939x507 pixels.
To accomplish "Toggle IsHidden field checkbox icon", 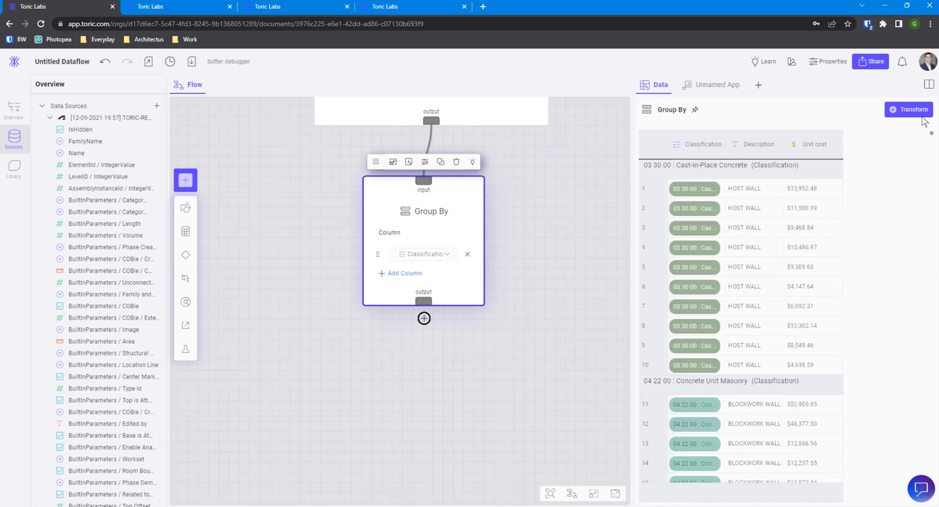I will point(59,129).
